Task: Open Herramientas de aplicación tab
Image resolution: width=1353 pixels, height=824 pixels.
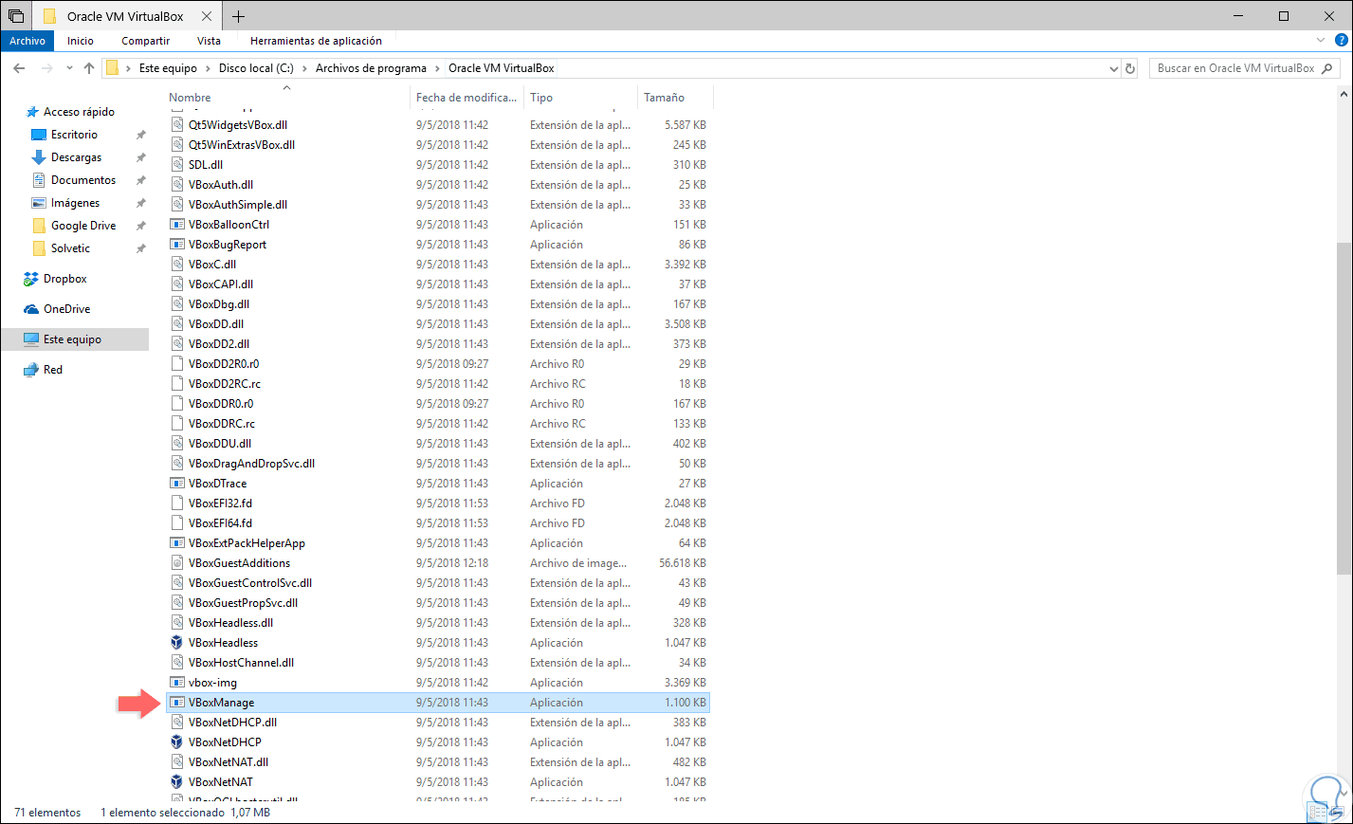Action: [316, 41]
